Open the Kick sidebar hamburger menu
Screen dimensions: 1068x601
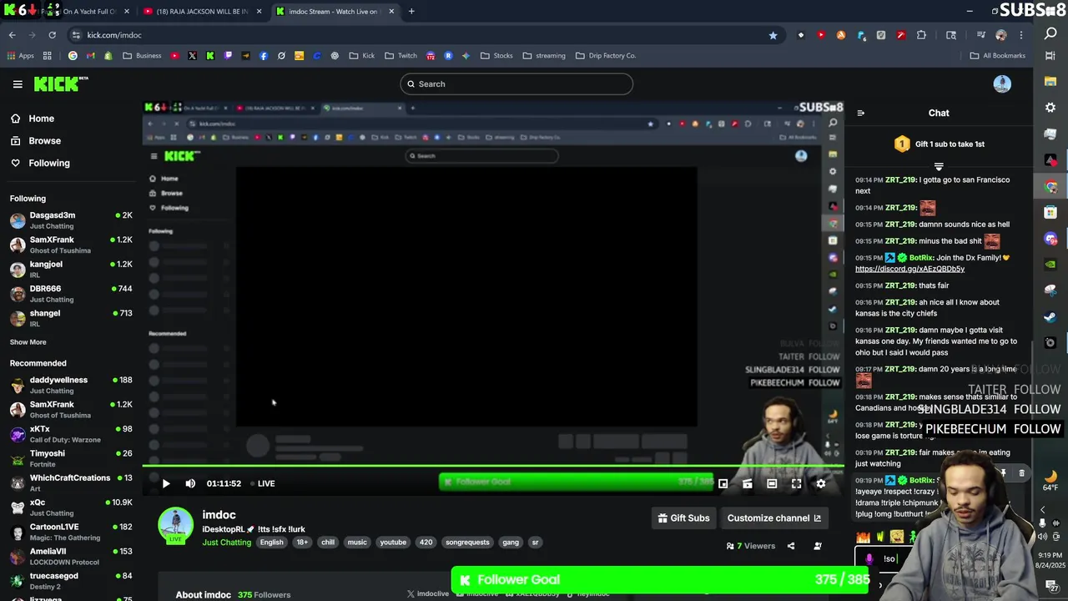pos(18,83)
